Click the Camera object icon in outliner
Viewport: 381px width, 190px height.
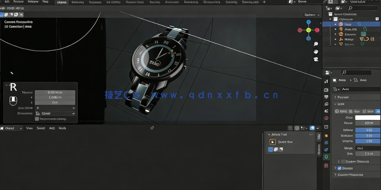coord(341,34)
